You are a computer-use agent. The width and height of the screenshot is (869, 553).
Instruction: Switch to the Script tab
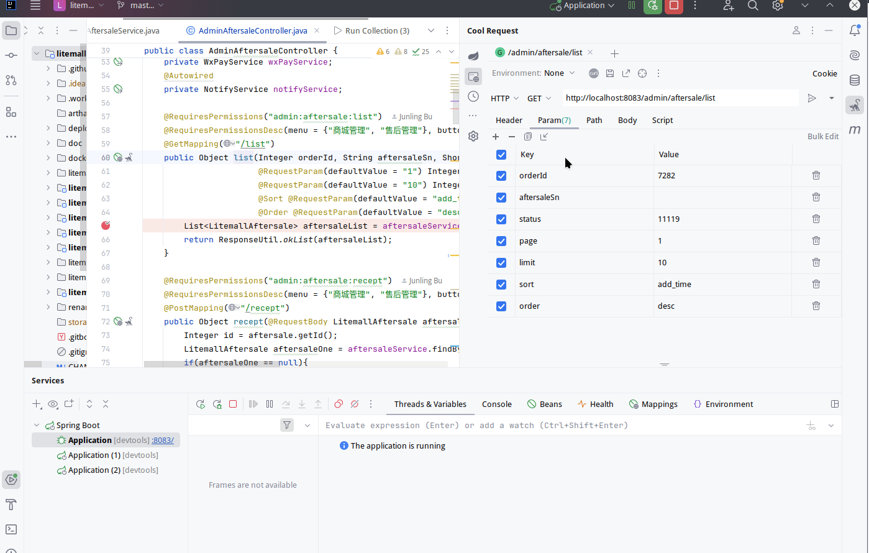pyautogui.click(x=662, y=121)
